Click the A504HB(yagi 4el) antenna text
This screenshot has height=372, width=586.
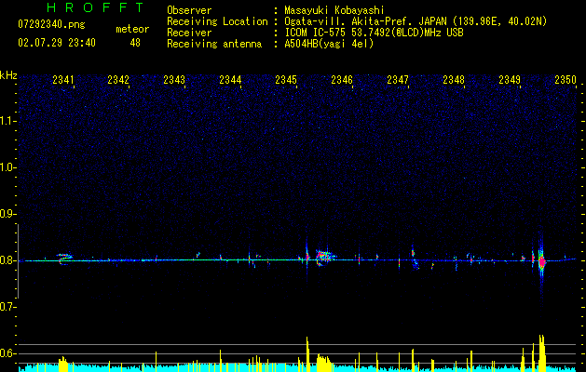click(329, 44)
